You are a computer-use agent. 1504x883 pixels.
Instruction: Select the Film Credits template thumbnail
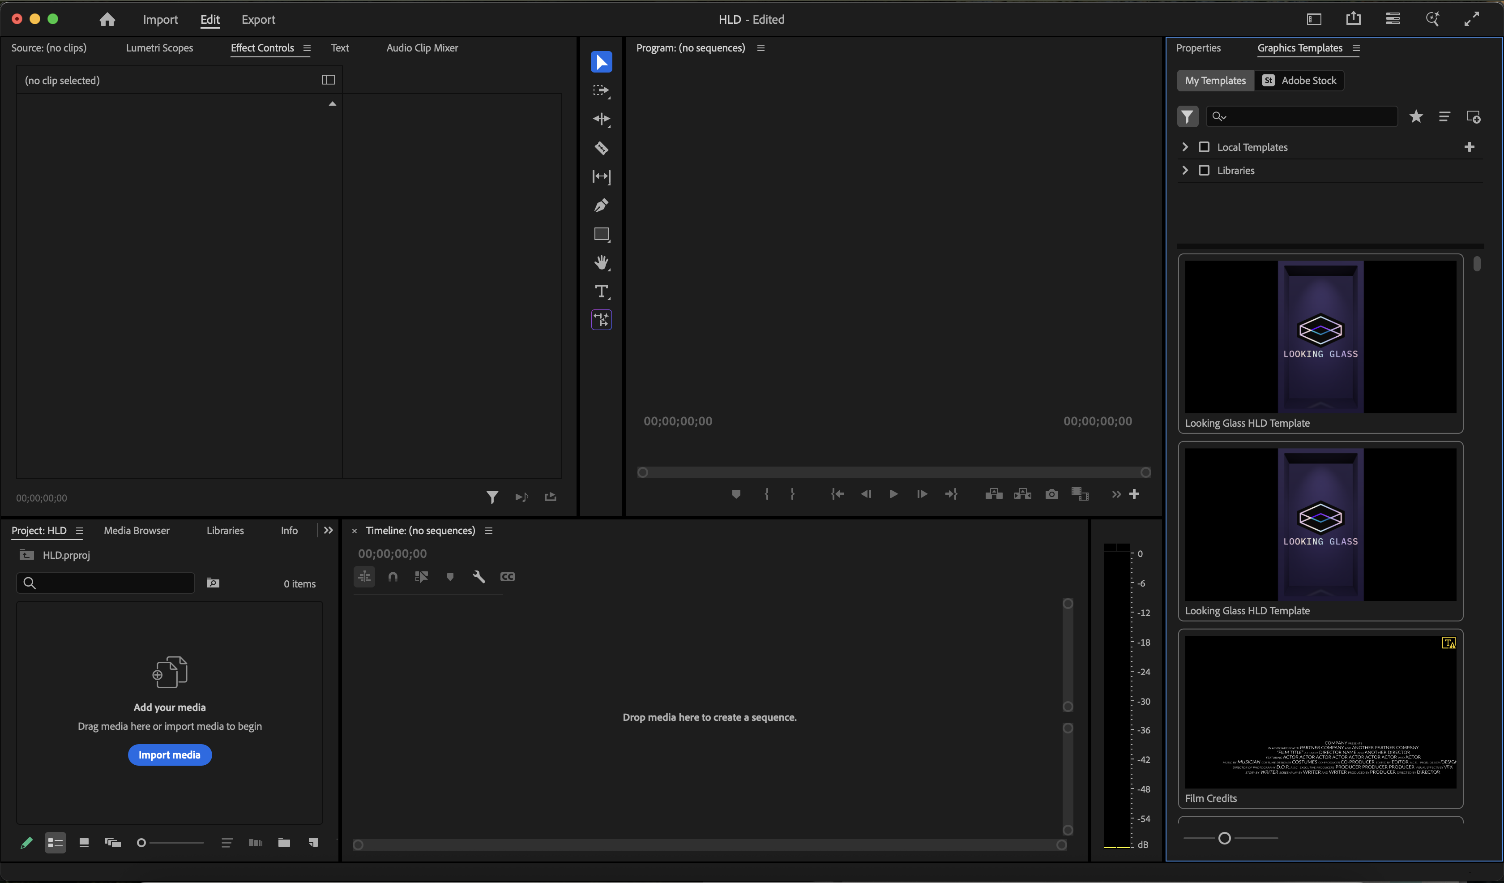click(x=1320, y=712)
